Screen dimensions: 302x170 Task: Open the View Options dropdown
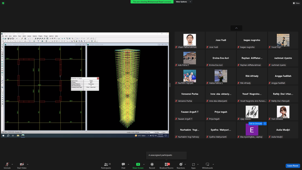click(183, 2)
